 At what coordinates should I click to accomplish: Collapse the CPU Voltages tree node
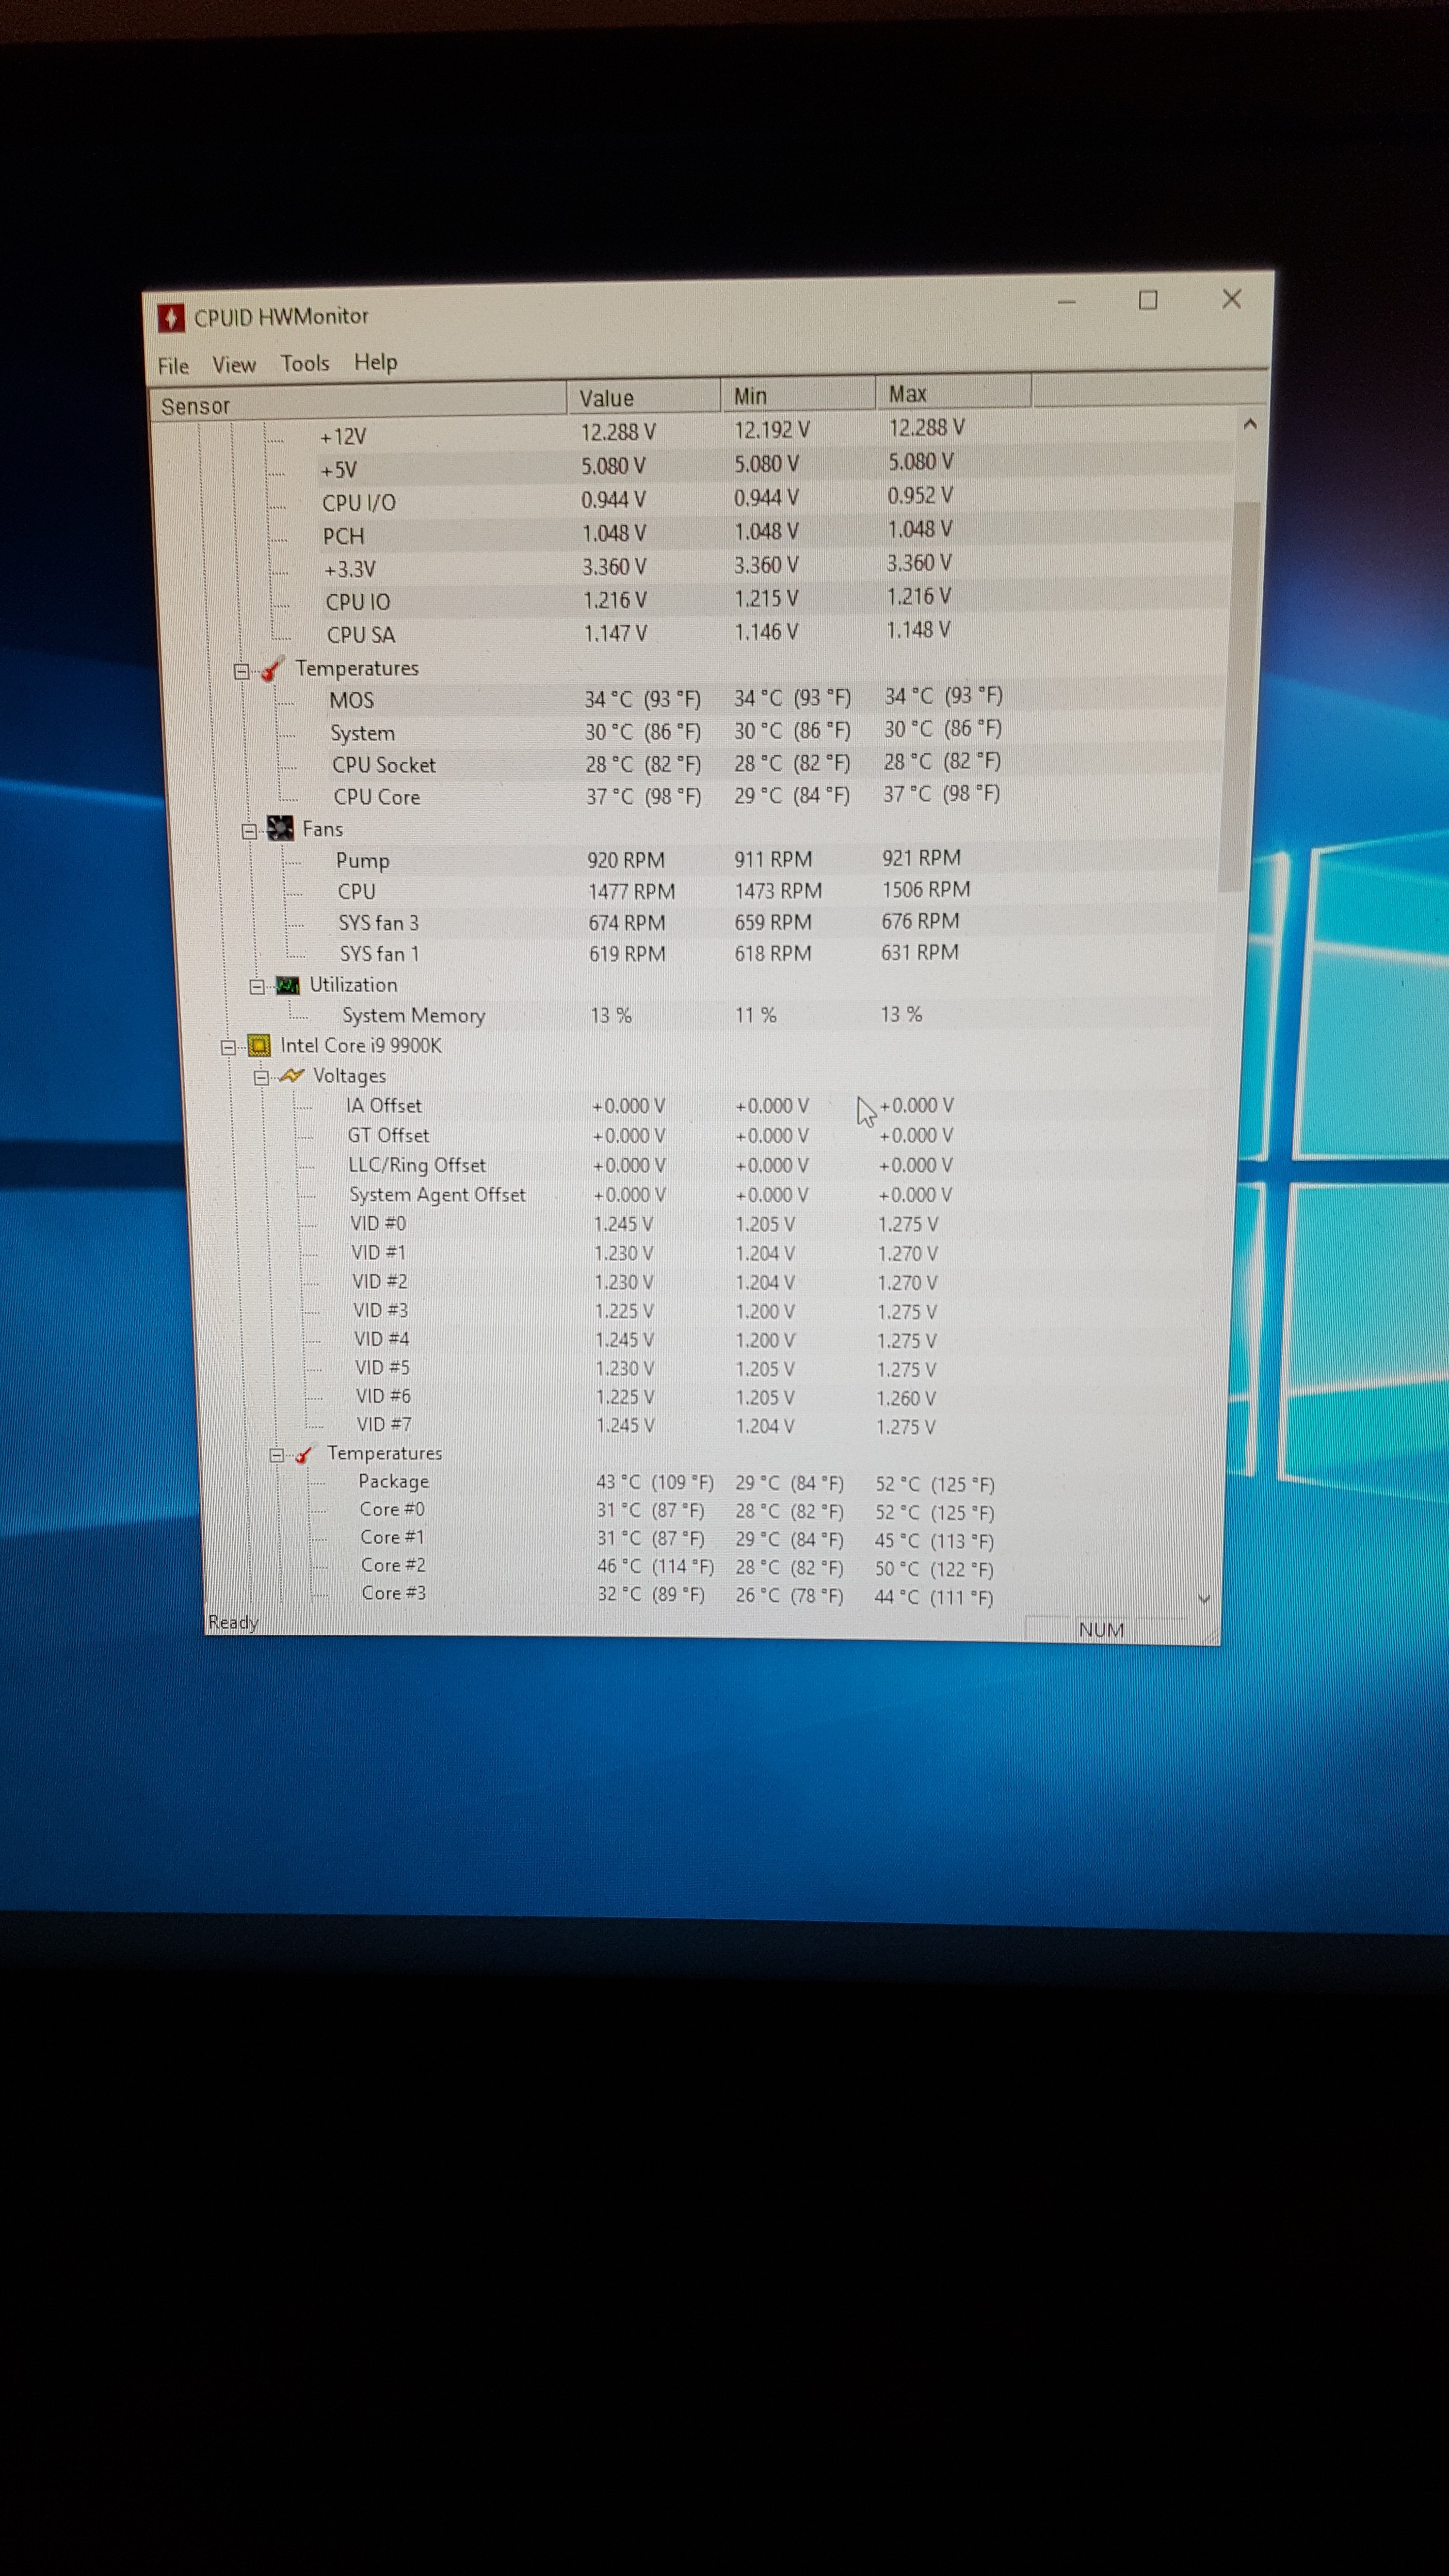click(x=262, y=1078)
